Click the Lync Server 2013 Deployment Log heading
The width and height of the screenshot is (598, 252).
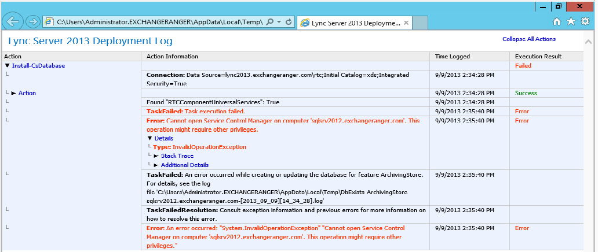click(90, 41)
